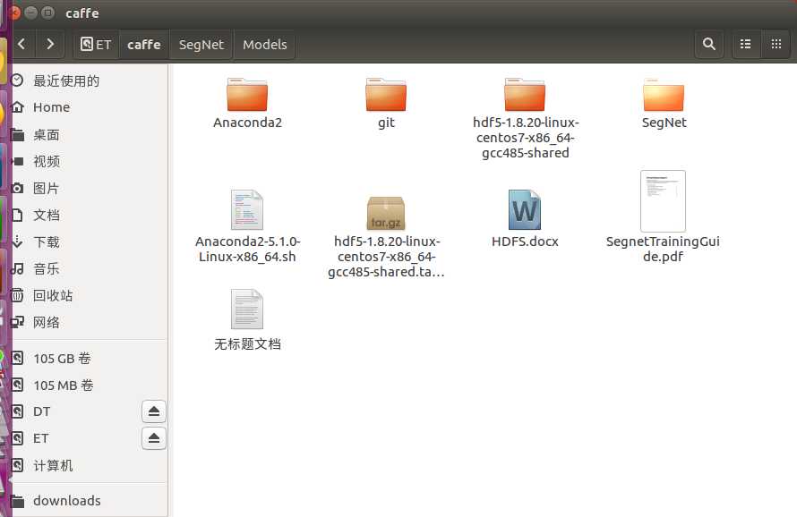Screen dimensions: 797x517
Task: Go back with the left arrow button
Action: [21, 44]
